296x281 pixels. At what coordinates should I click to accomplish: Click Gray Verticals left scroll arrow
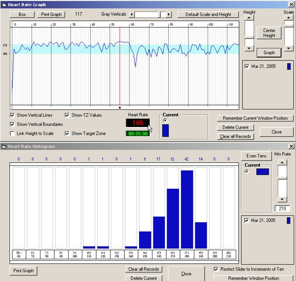(132, 14)
